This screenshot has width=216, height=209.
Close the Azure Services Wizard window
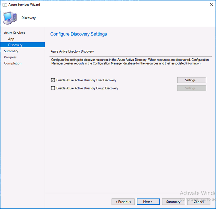211,4
